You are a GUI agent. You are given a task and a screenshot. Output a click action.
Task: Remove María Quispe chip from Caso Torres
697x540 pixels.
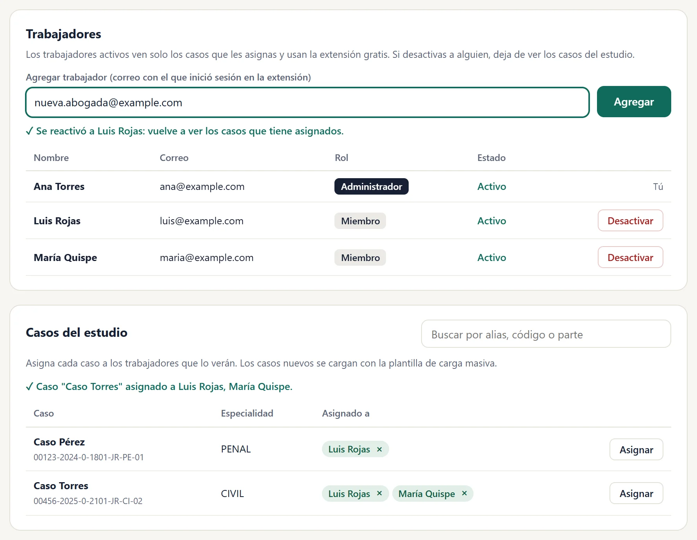click(464, 494)
